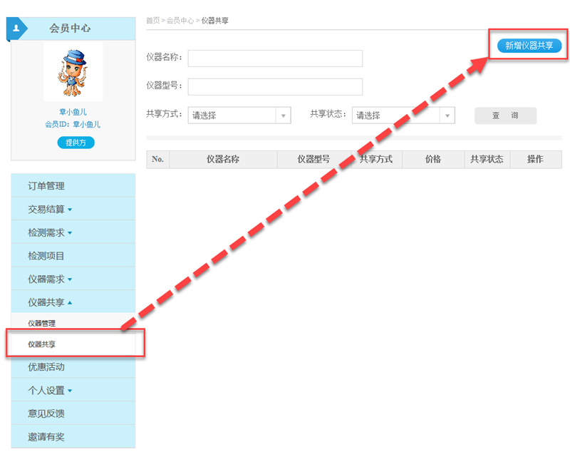This screenshot has width=570, height=457.
Task: Expand the 交易结算 menu
Action: point(50,210)
